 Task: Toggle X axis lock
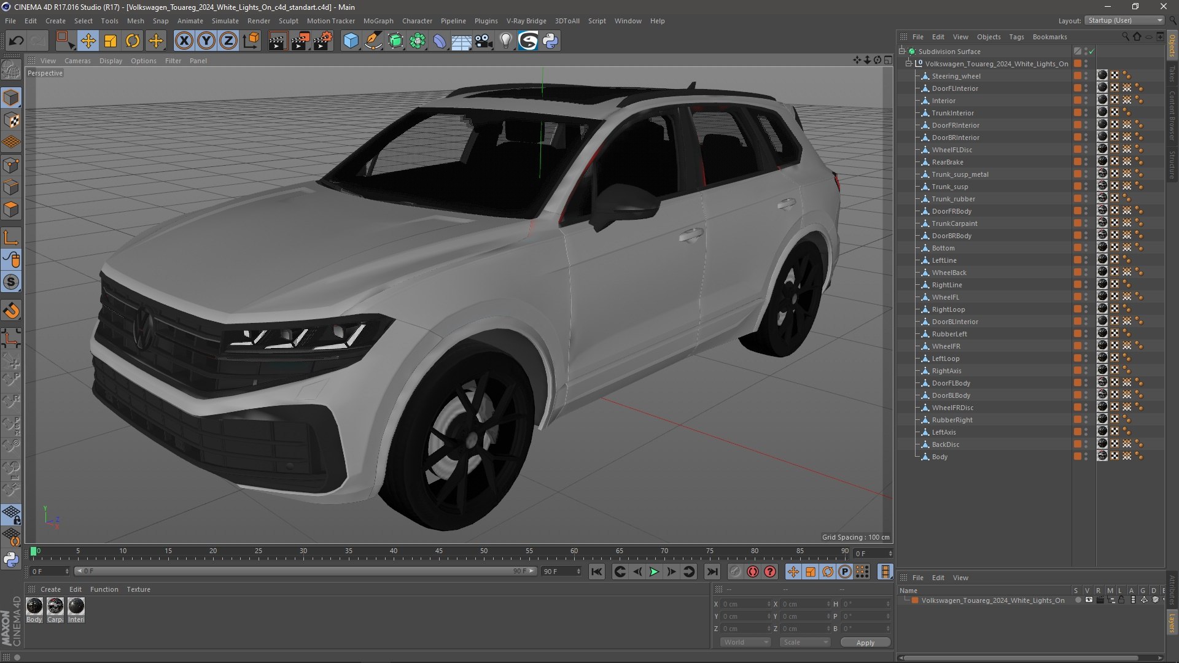point(184,41)
